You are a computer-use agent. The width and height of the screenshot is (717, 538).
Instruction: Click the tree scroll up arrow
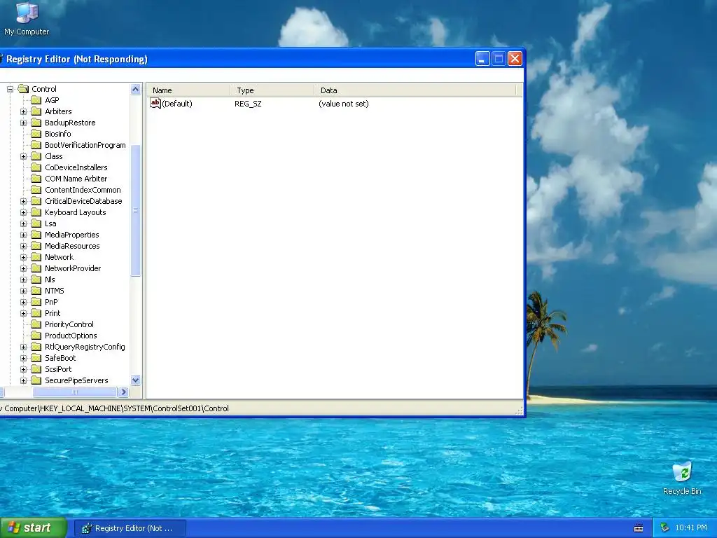(x=135, y=89)
